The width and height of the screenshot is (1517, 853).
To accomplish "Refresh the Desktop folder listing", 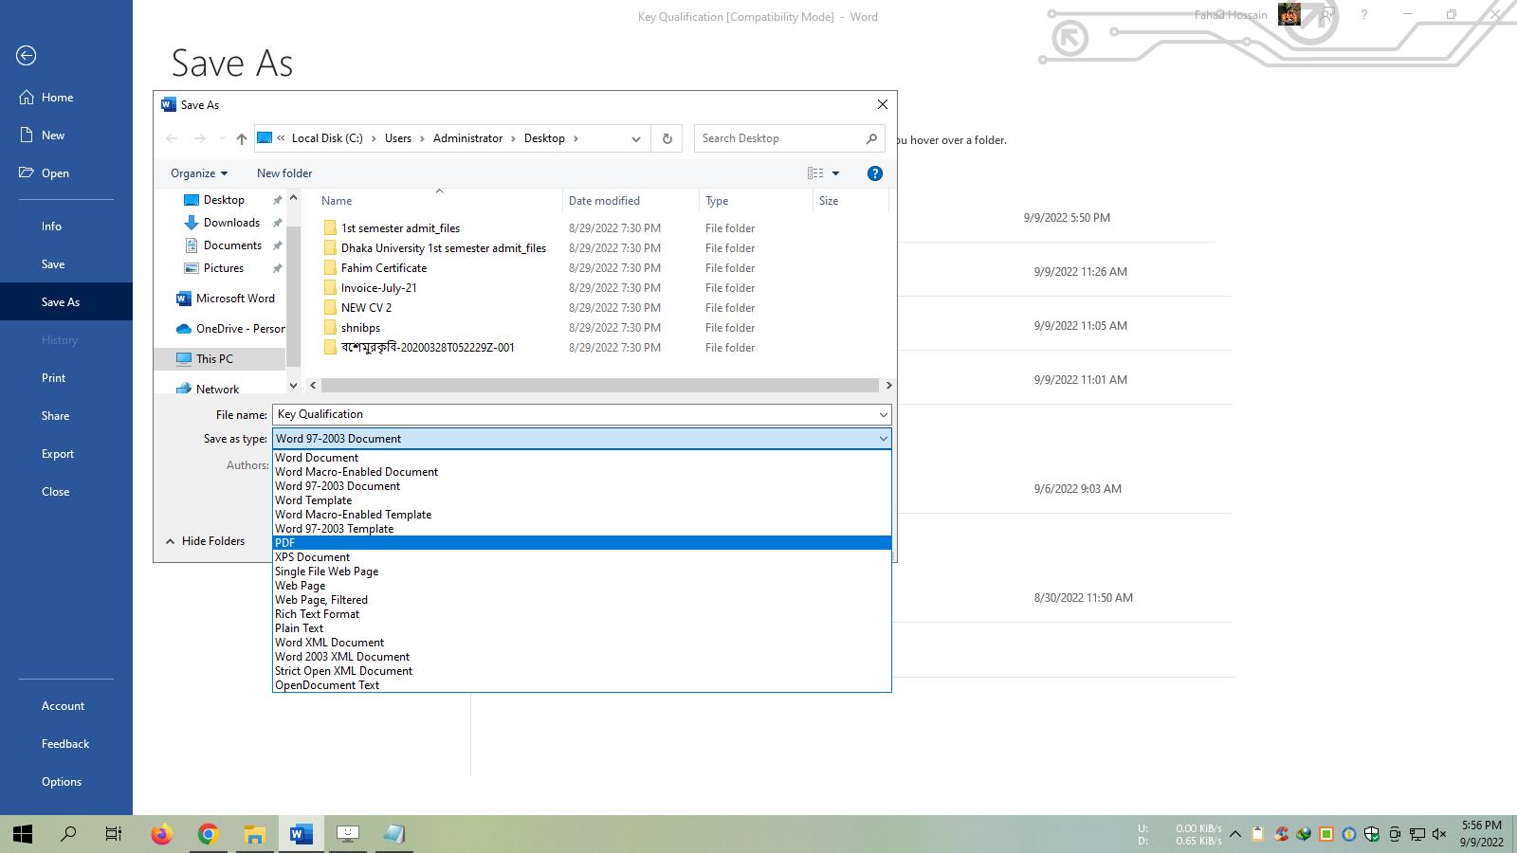I will click(667, 138).
